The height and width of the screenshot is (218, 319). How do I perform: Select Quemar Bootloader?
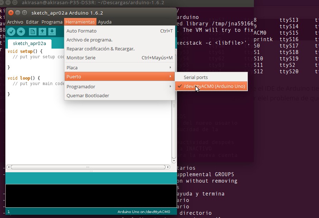(x=119, y=95)
